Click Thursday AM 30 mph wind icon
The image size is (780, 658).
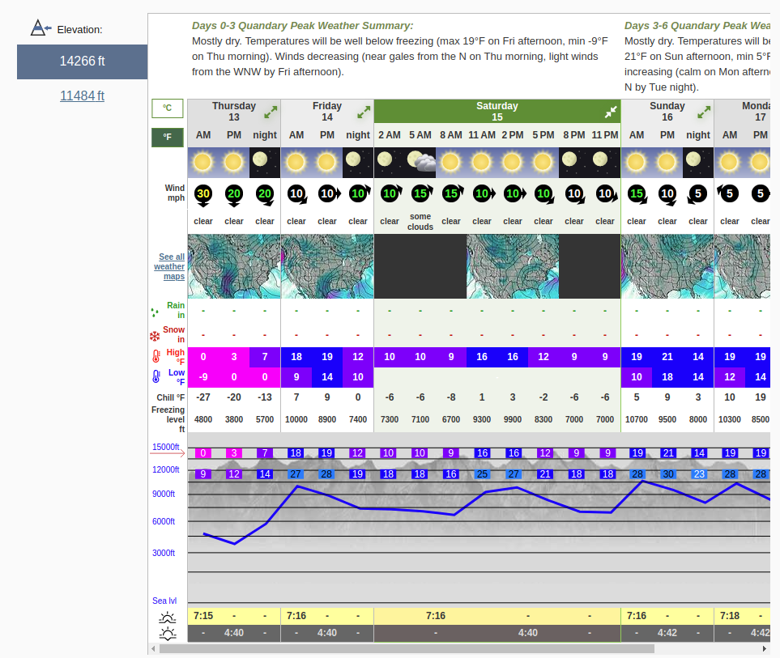click(203, 195)
